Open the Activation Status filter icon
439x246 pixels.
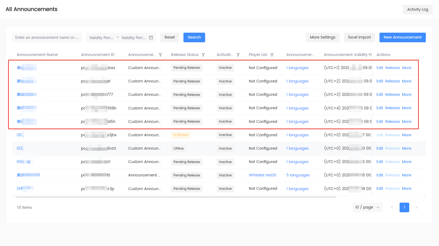[238, 55]
